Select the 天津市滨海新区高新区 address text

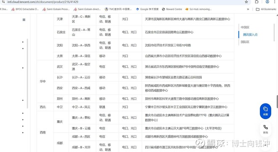click(x=187, y=19)
